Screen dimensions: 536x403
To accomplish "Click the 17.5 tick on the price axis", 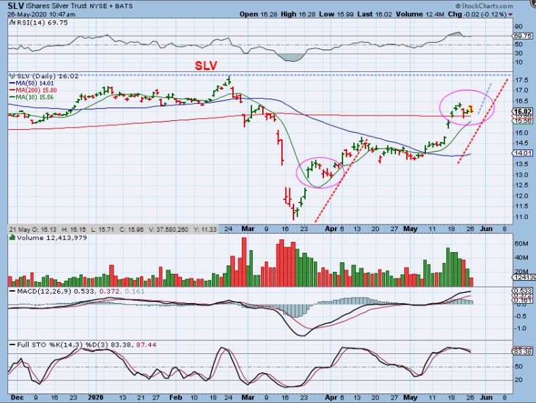I will [521, 80].
